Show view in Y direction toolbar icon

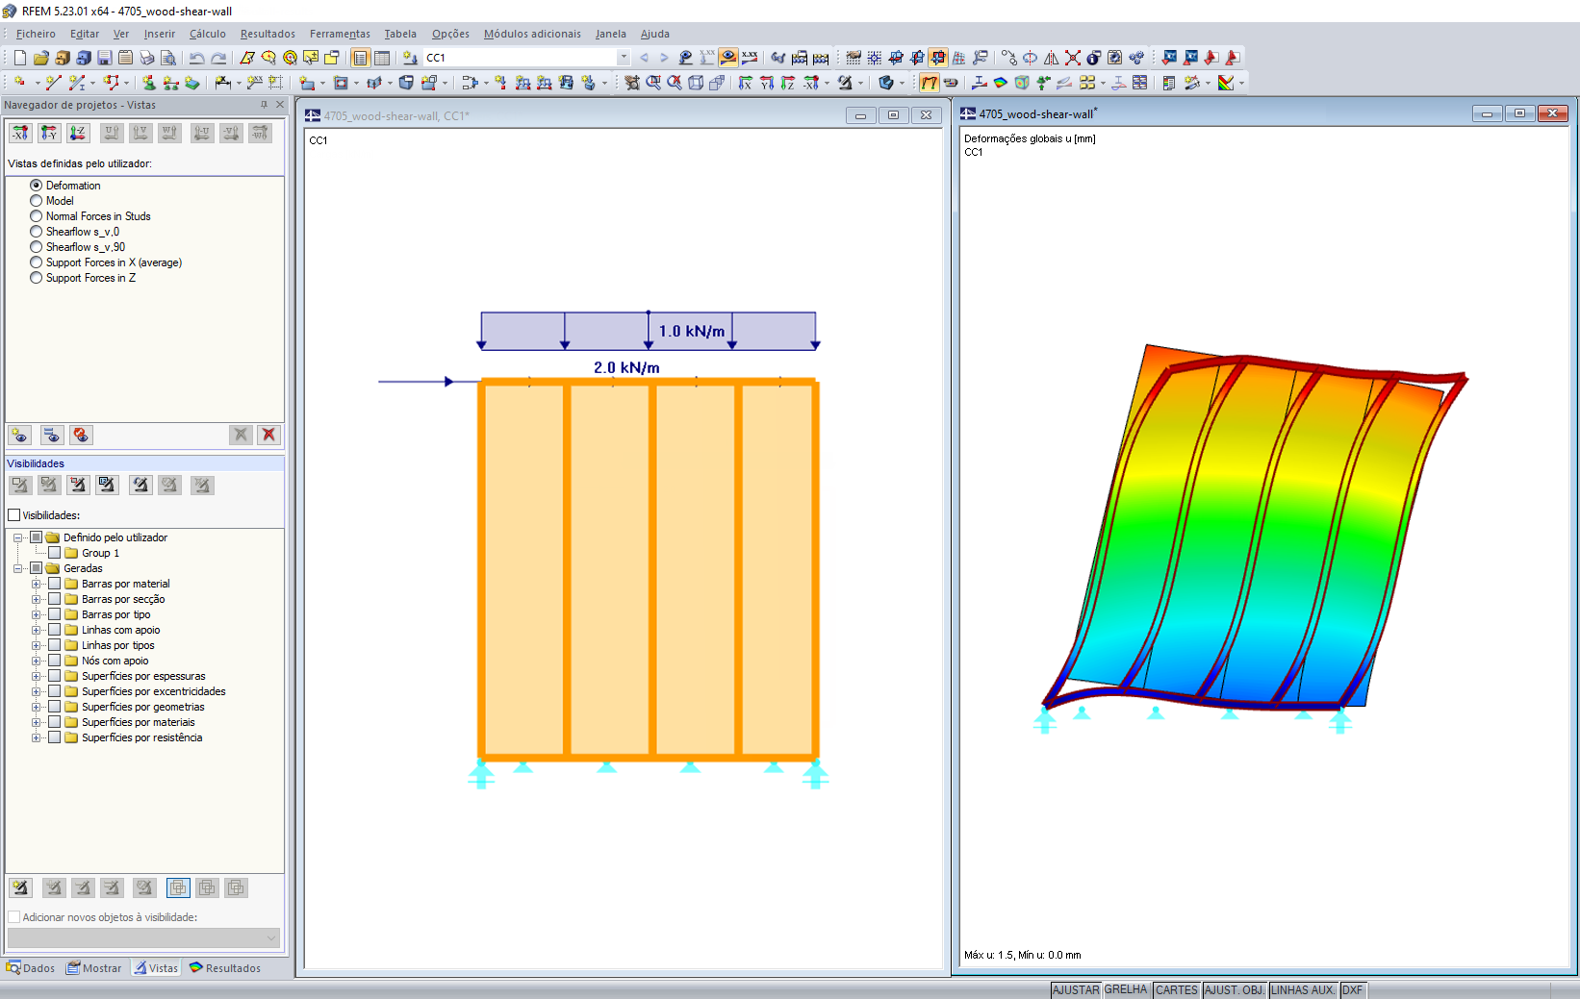click(767, 83)
